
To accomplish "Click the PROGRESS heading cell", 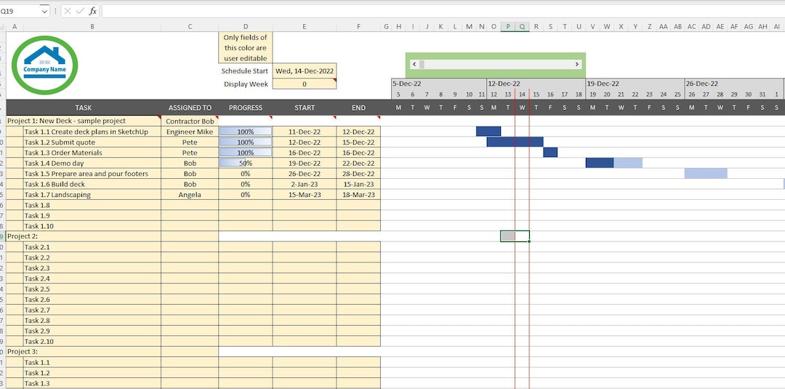I will 246,108.
